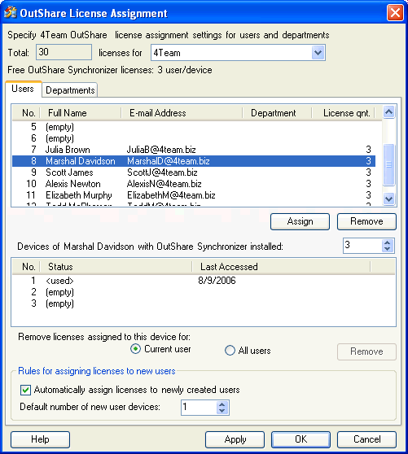Switch to the Departments tab
This screenshot has width=408, height=454.
[x=70, y=90]
